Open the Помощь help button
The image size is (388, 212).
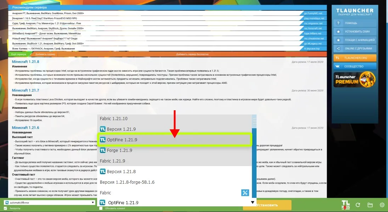[x=355, y=23]
